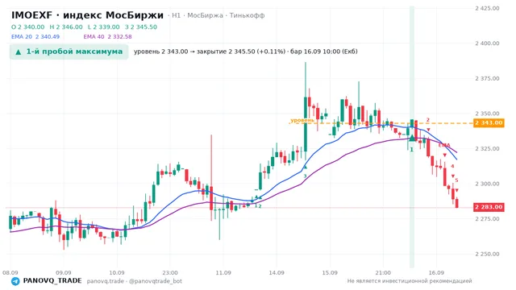Click the 11.09 date axis label
516x290 pixels.
click(x=223, y=273)
